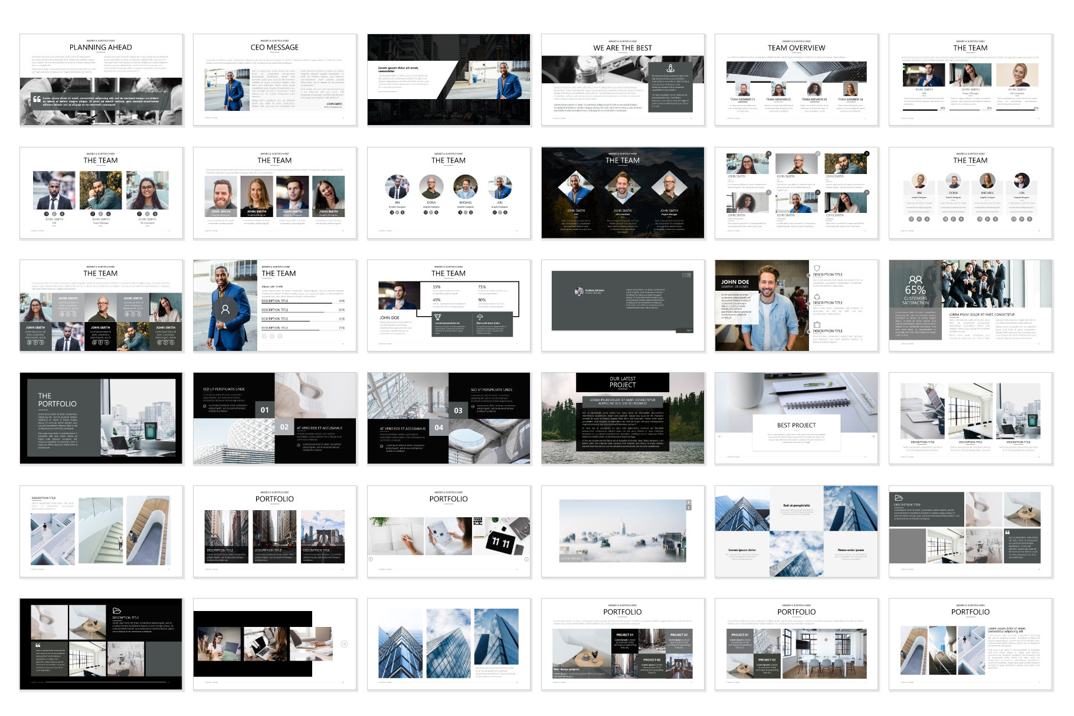Click the person icon on the We Are The Best slide
Viewport: 1074px width, 716px height.
(670, 68)
